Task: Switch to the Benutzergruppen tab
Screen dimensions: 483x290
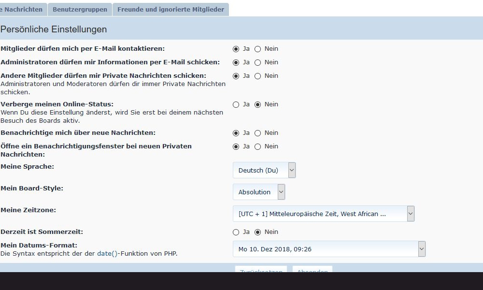Action: (x=80, y=9)
